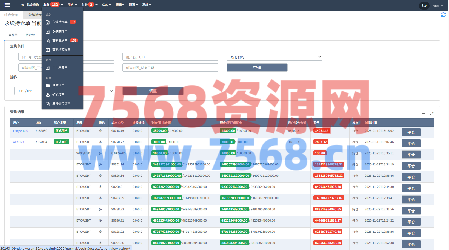Image resolution: width=449 pixels, height=250 pixels.
Task: Open the root user dropdown
Action: pos(437,6)
